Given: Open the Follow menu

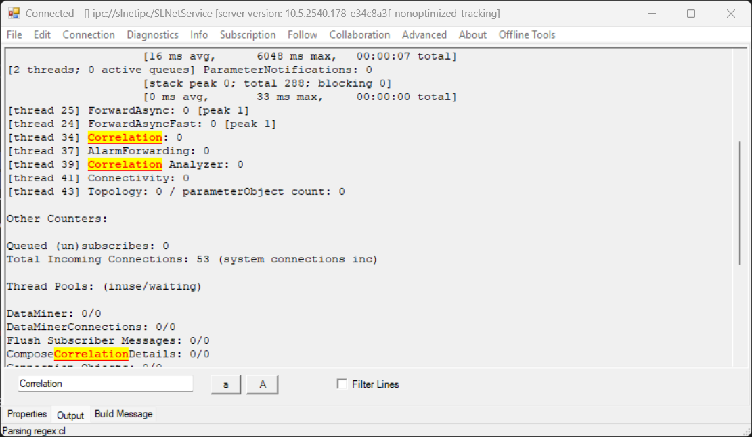Looking at the screenshot, I should click(302, 34).
